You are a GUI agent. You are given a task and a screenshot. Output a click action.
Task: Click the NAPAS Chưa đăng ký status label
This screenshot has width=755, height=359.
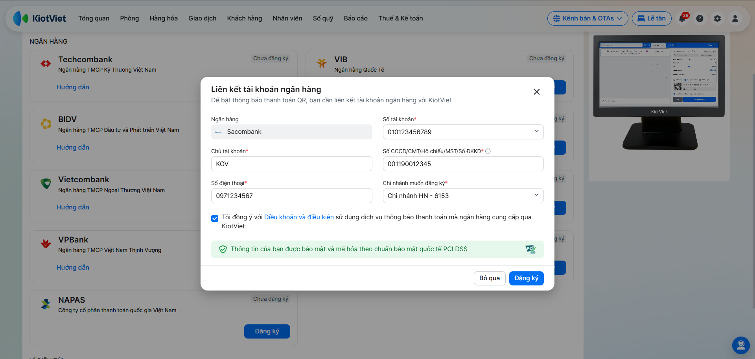271,299
